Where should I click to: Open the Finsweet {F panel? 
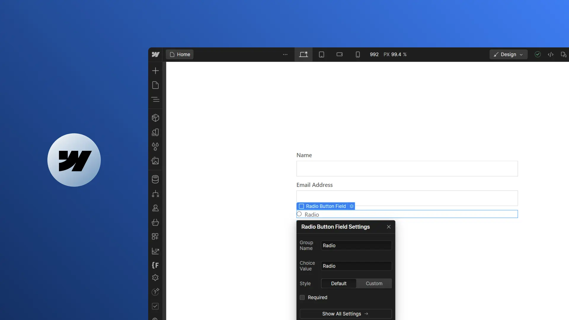pos(155,265)
